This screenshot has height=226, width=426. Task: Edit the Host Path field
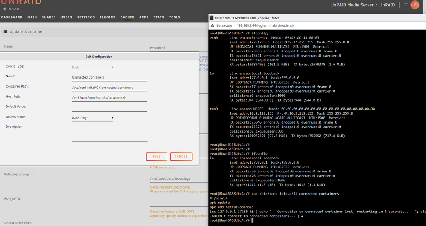109,98
